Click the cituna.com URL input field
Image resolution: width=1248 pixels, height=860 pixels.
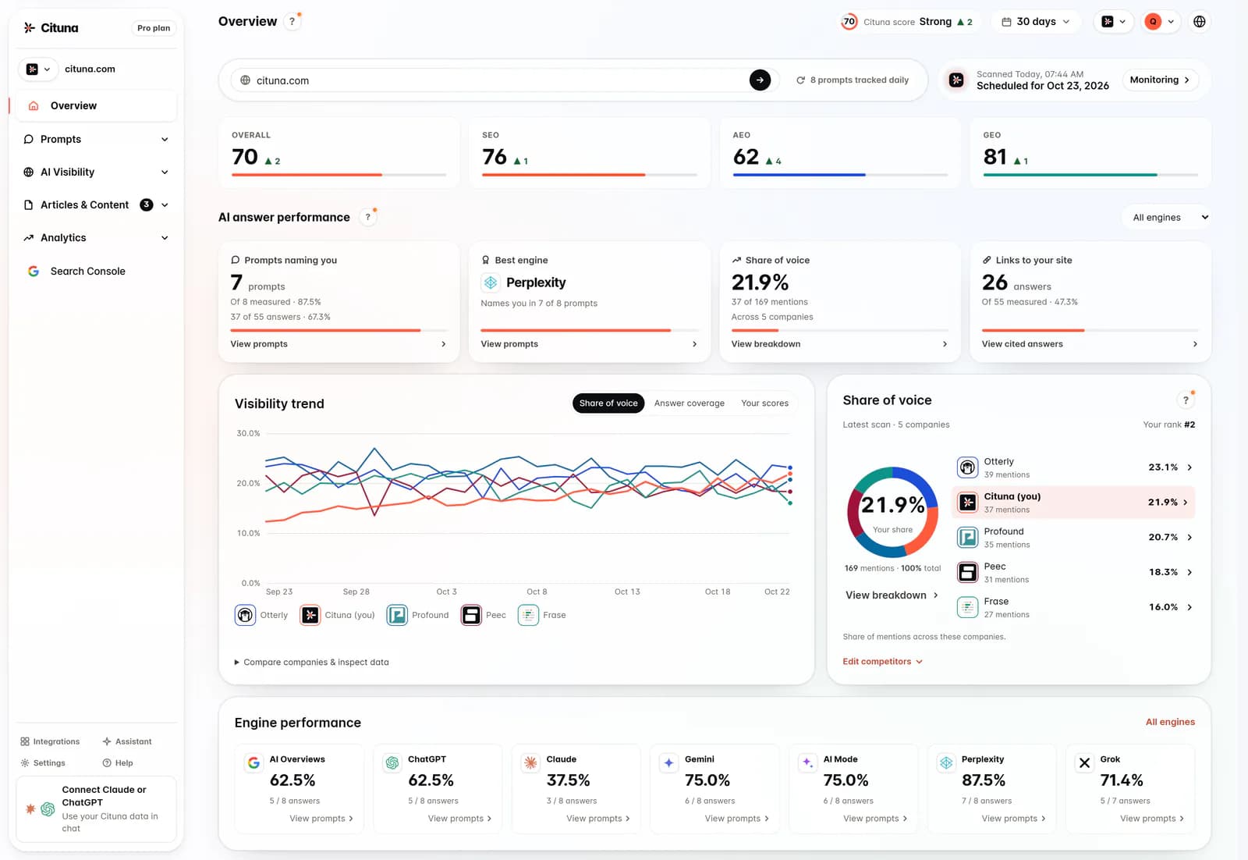[x=499, y=80]
